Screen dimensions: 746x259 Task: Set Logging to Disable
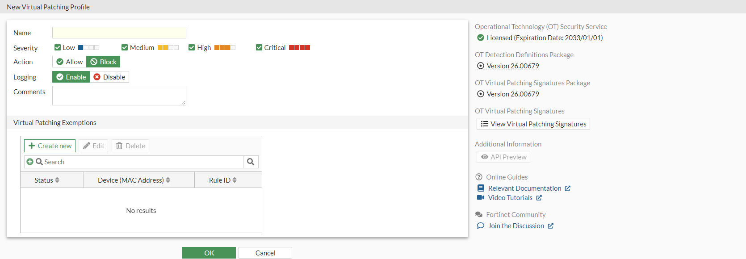tap(109, 77)
